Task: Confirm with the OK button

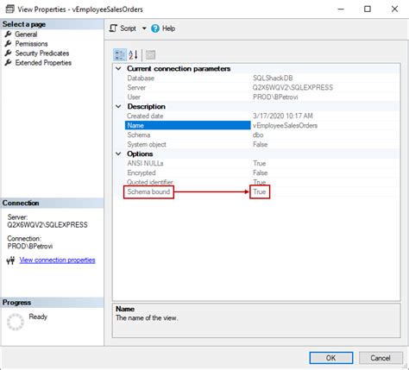Action: click(x=331, y=358)
